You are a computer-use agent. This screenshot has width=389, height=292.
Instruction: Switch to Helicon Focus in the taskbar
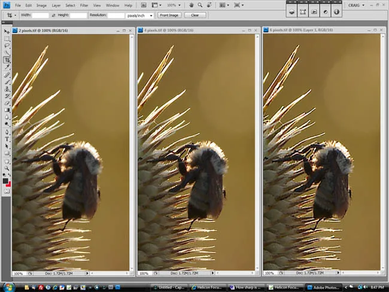206,287
